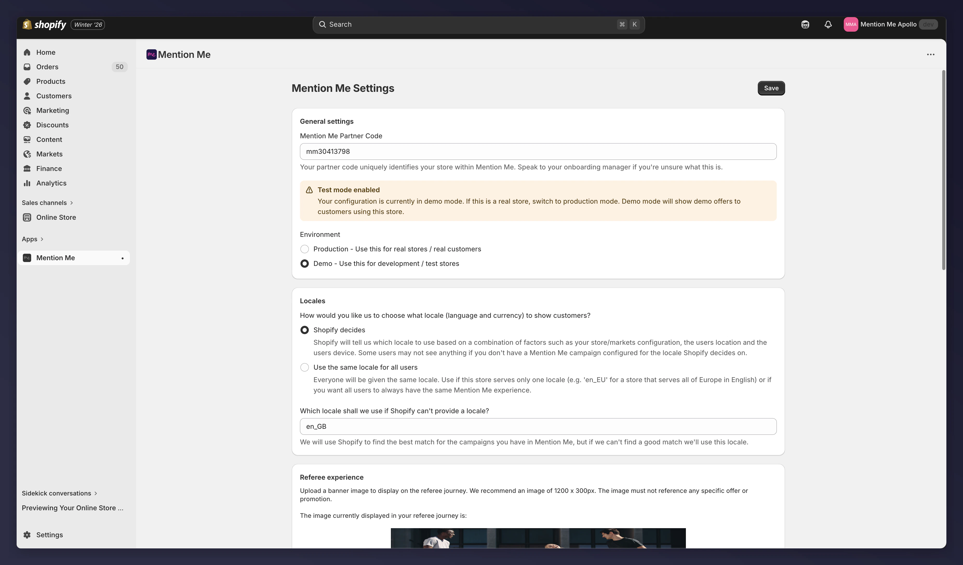The image size is (963, 565).
Task: Click the Content media icon
Action: point(27,139)
